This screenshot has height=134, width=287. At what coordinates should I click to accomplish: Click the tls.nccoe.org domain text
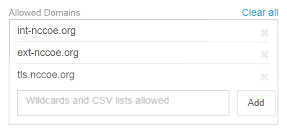(x=46, y=75)
